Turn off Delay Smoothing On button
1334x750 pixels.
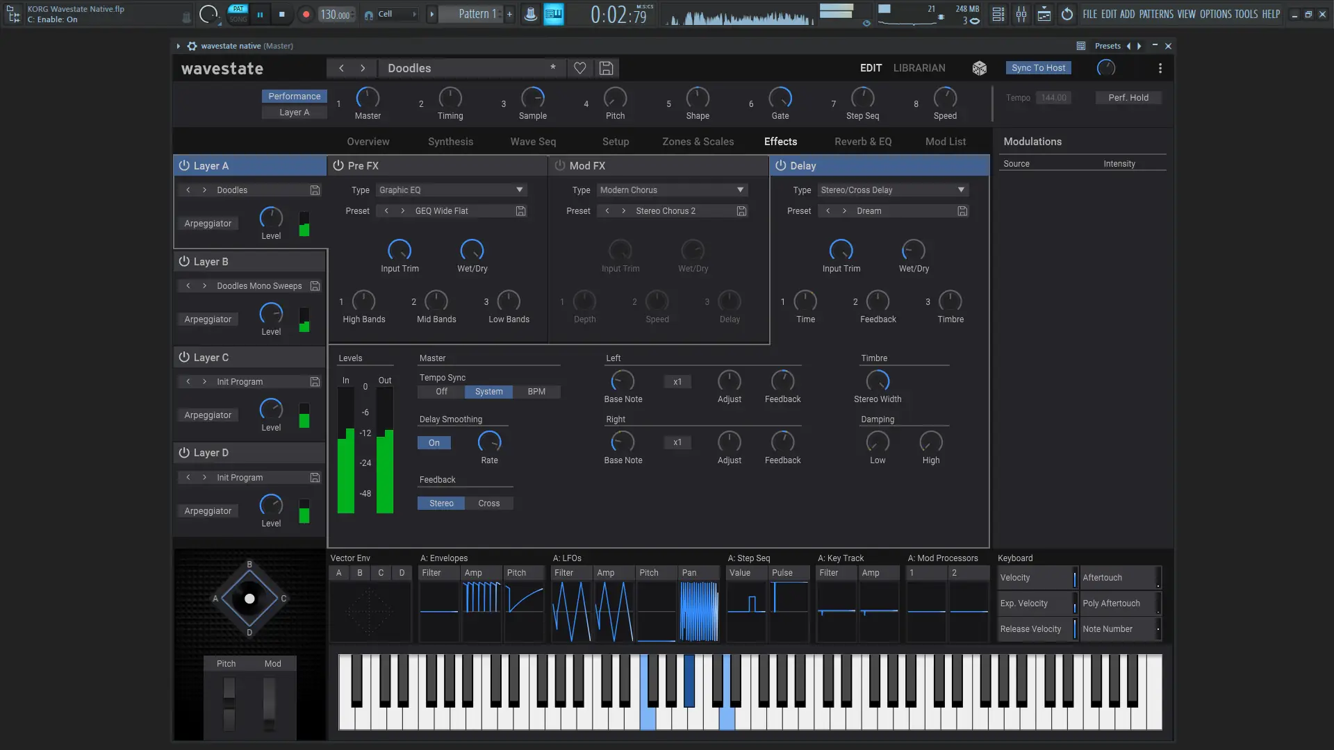click(434, 443)
